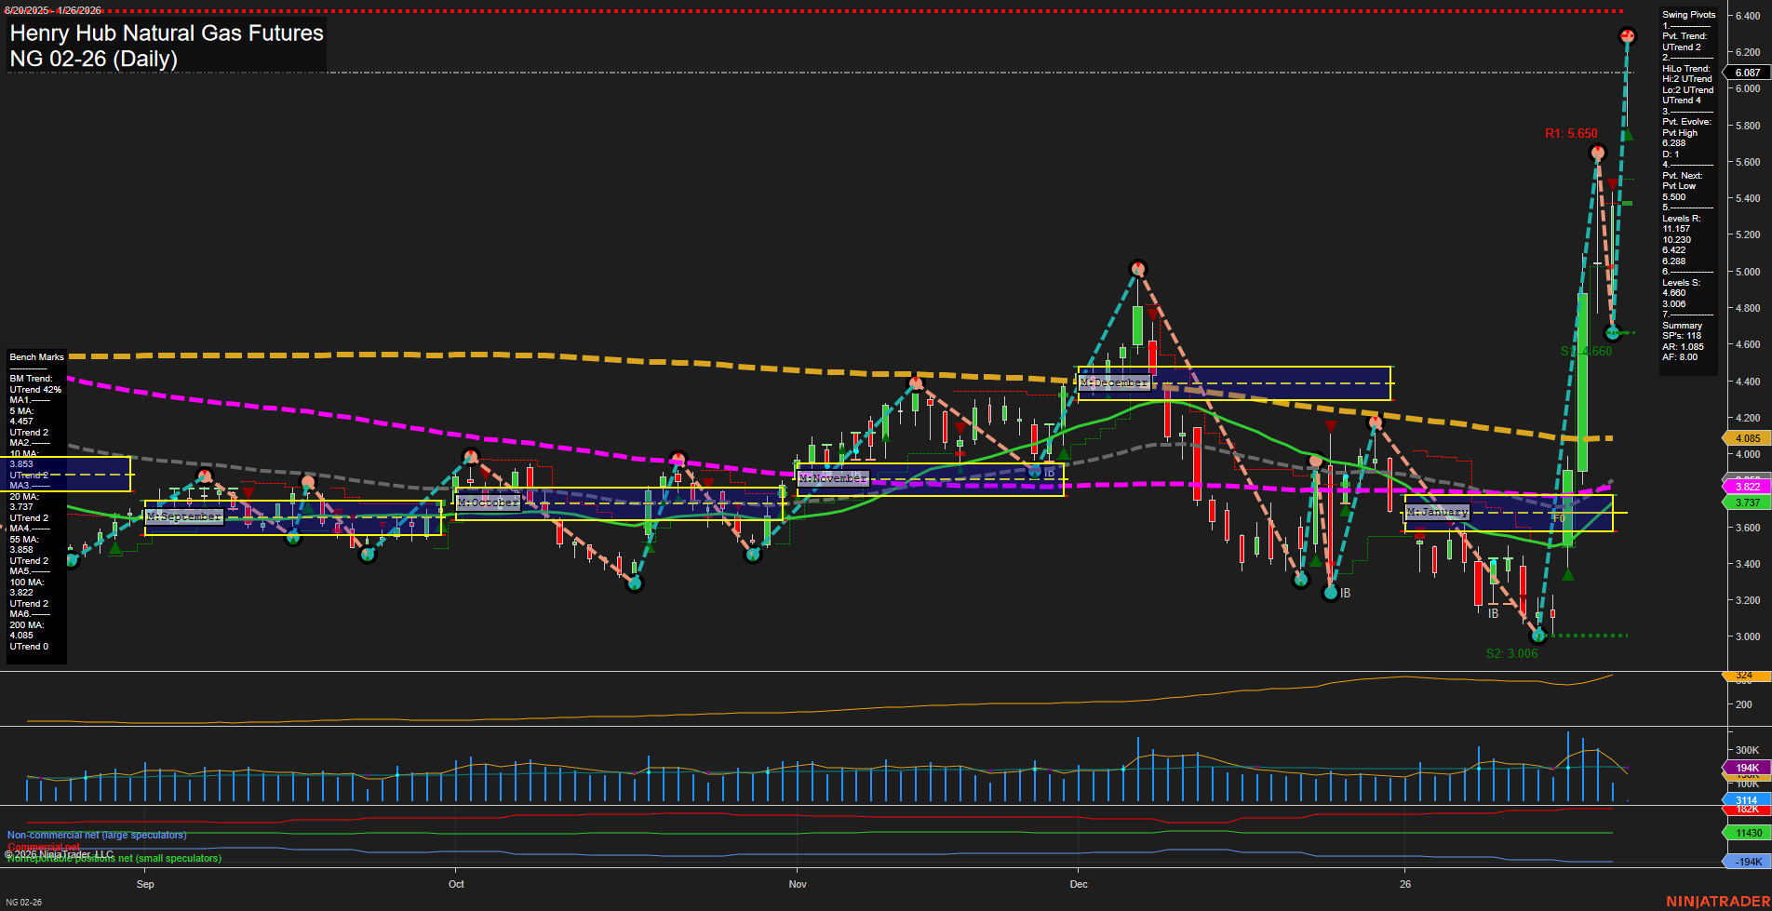Click the highlighted 6.087 current price marker
Screen dimensions: 1772x911
[1747, 72]
